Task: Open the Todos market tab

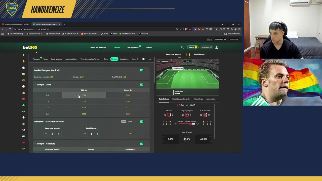Action: 46,59
